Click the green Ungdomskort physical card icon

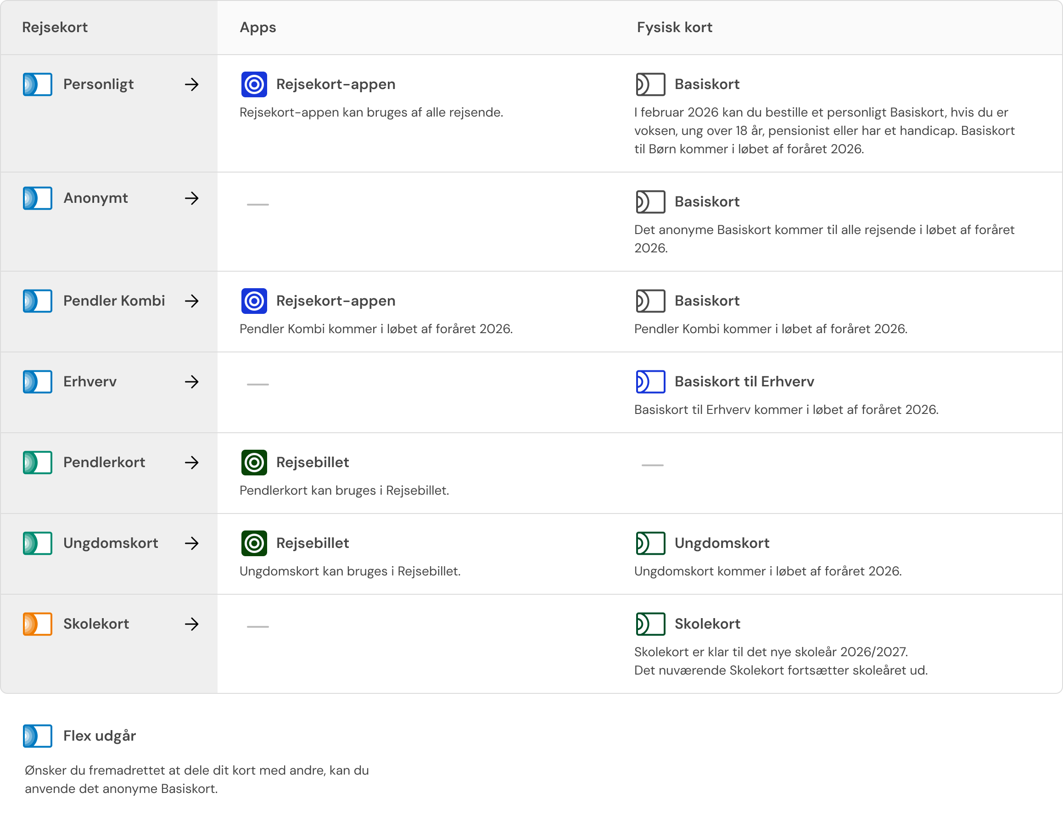pyautogui.click(x=650, y=543)
